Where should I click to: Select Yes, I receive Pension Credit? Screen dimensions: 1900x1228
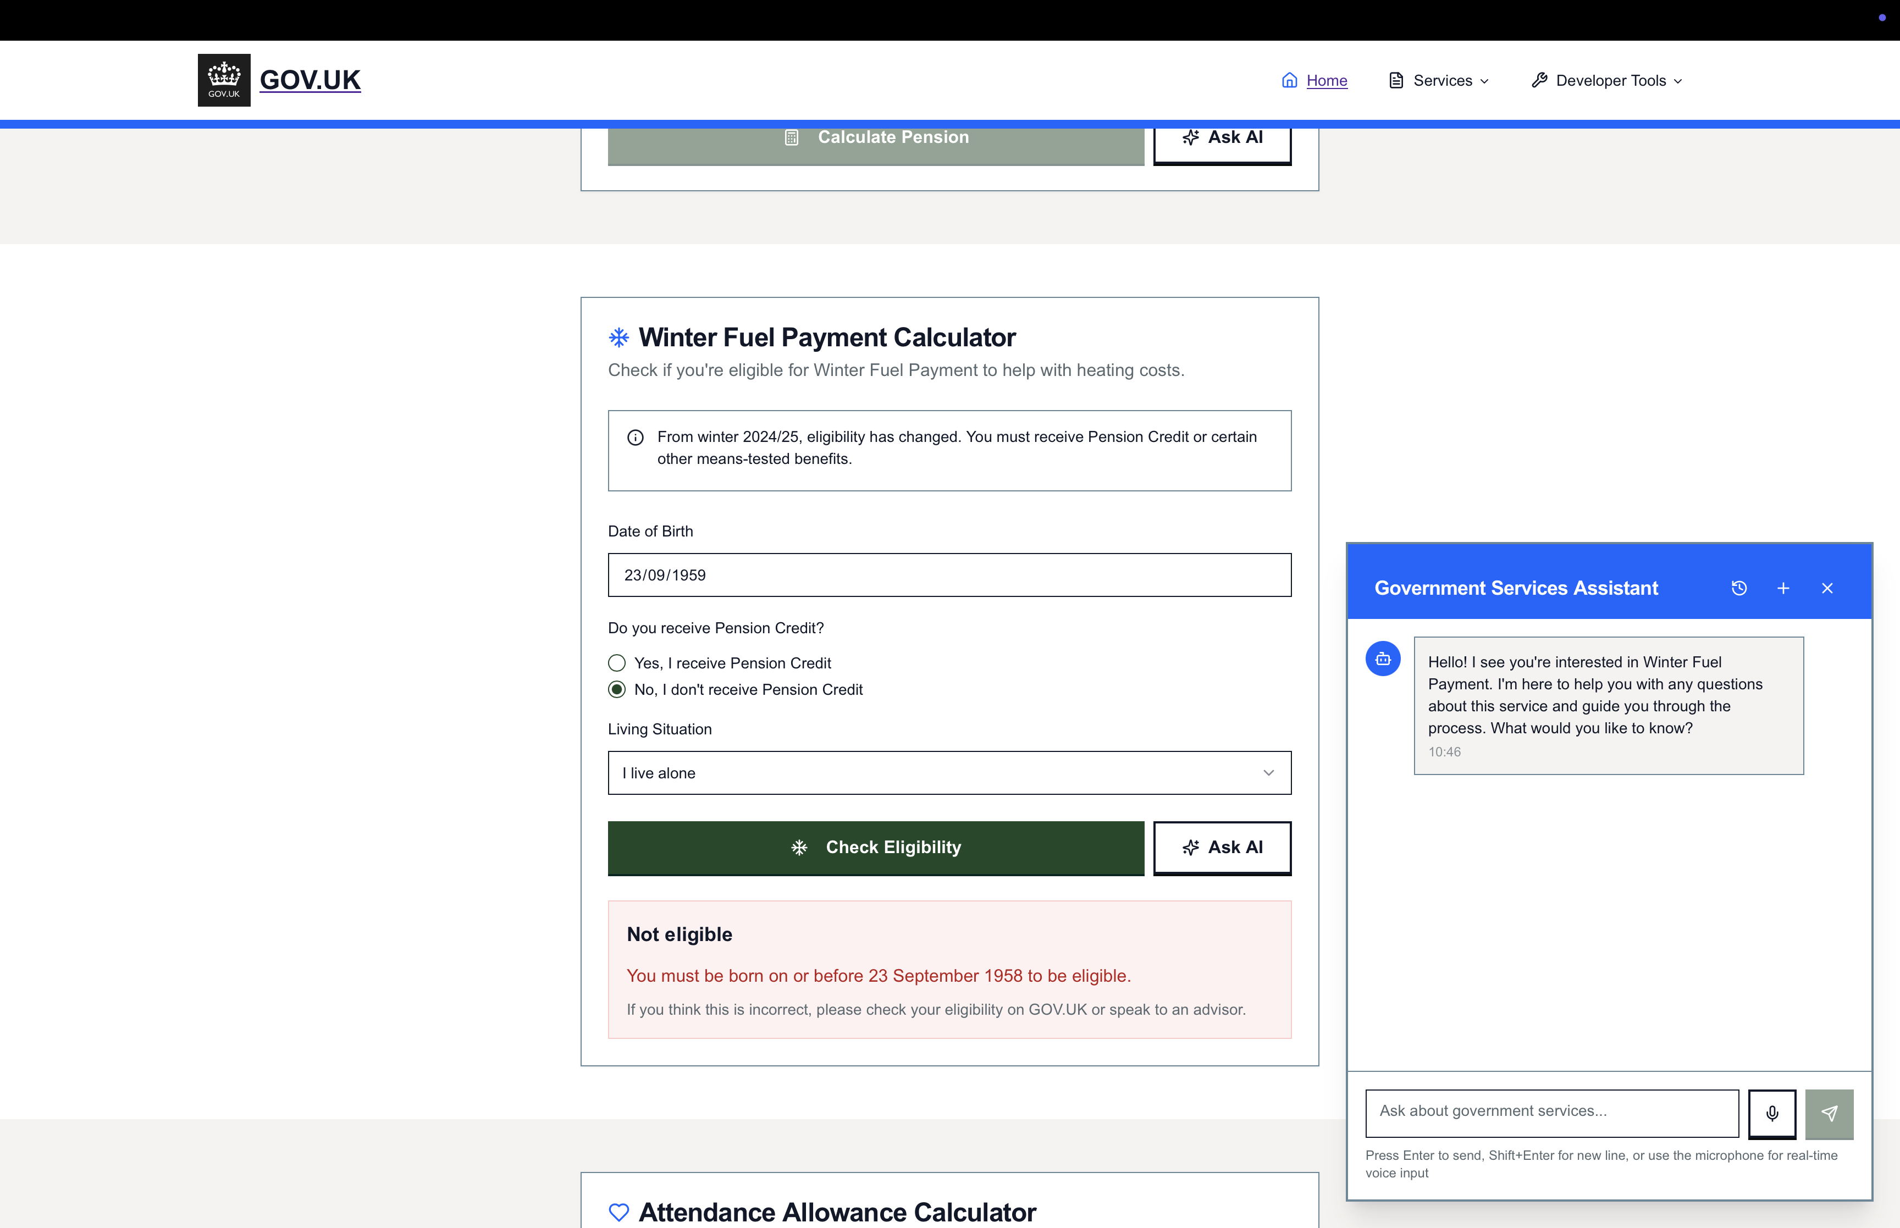point(617,662)
